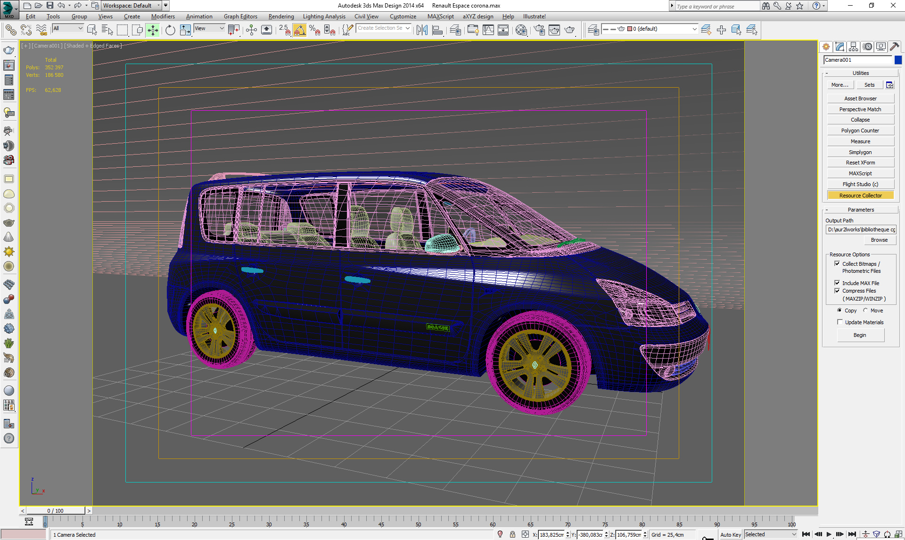Click the blue object color swatch
Image resolution: width=905 pixels, height=540 pixels.
898,60
